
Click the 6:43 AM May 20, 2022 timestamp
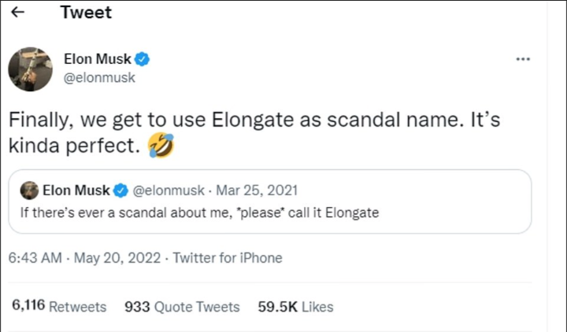[x=83, y=258]
